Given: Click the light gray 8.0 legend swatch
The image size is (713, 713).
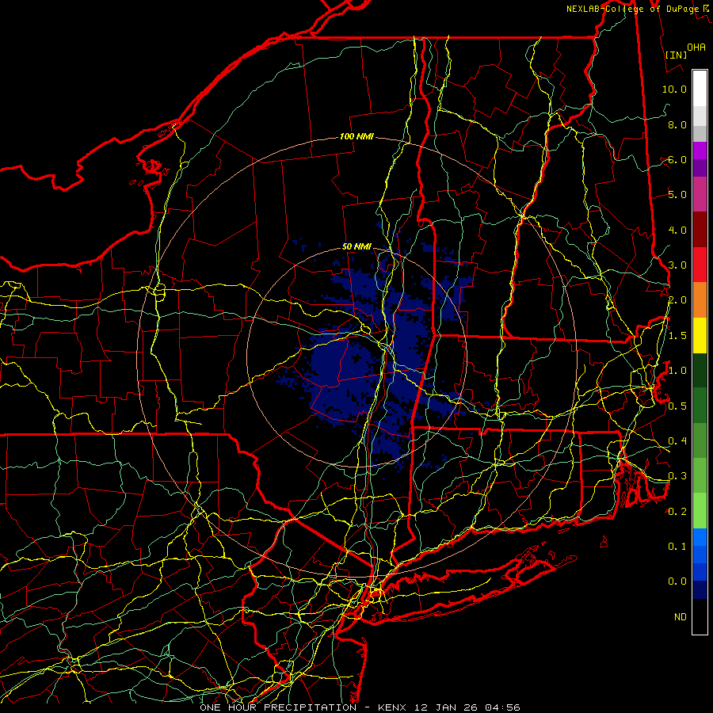Looking at the screenshot, I should (x=700, y=116).
